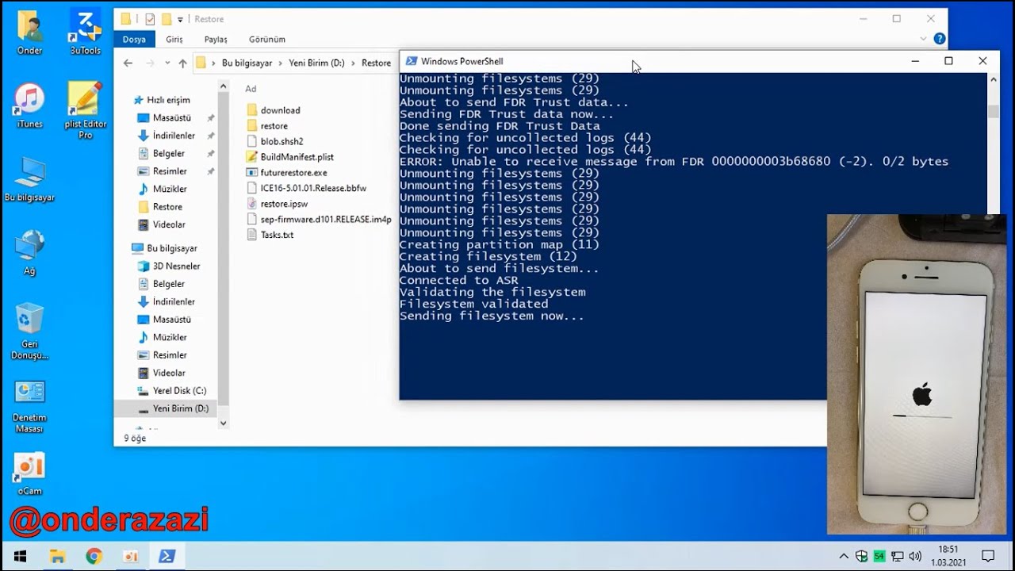
Task: Select the restore folder in file list
Action: (274, 125)
